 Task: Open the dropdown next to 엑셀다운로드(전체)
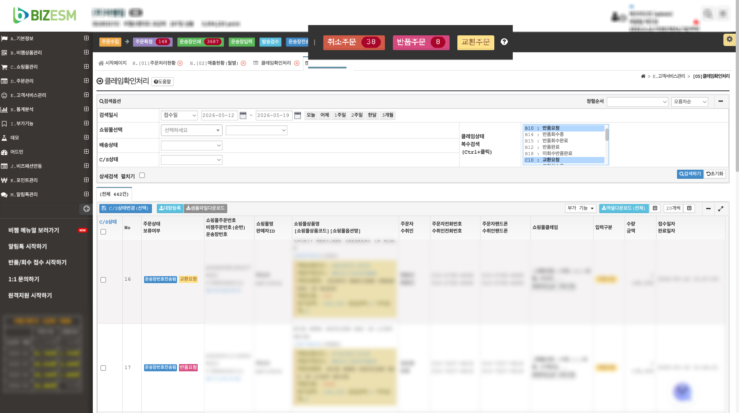tap(655, 208)
